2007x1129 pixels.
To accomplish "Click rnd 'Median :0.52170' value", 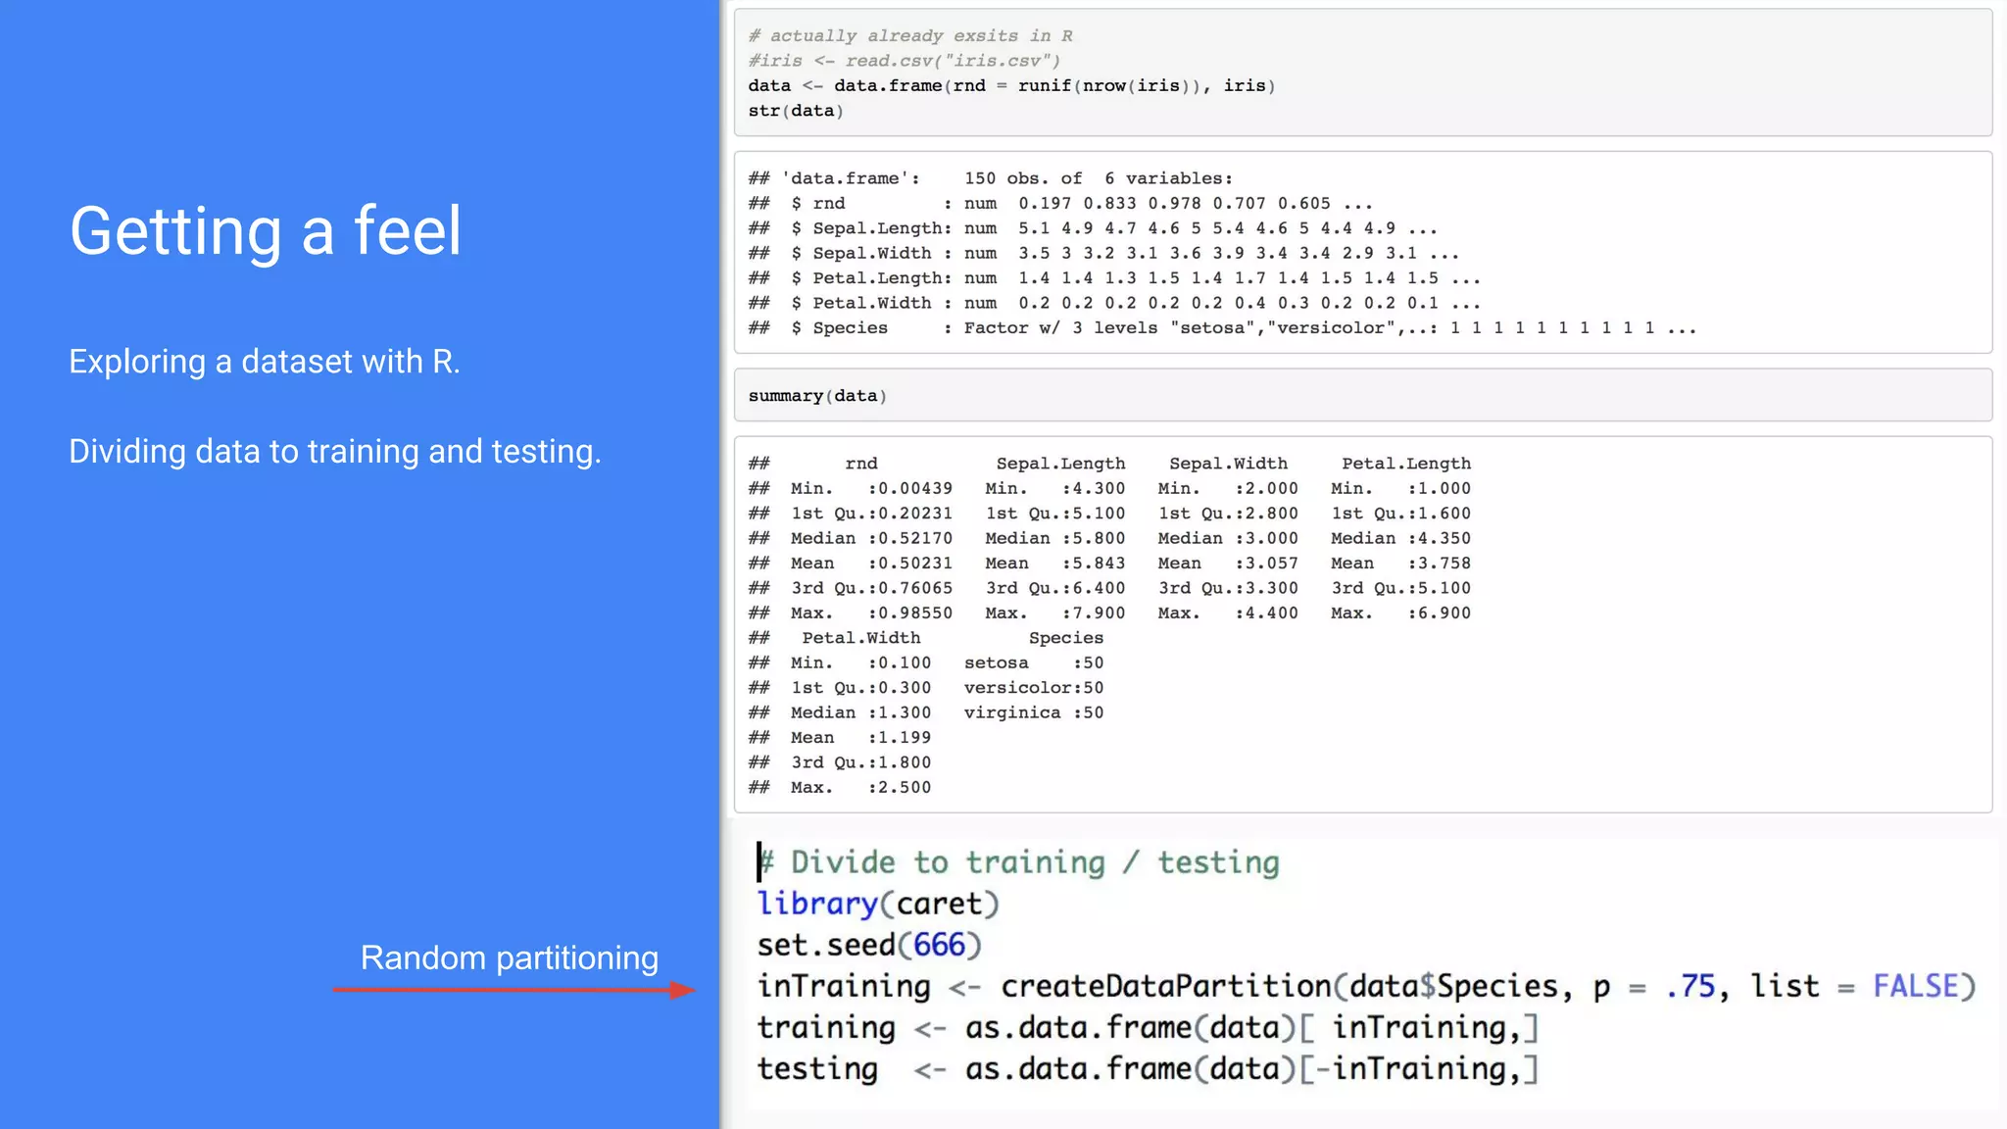I will [871, 539].
